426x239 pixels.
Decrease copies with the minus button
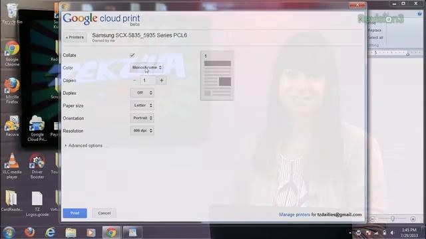point(134,80)
